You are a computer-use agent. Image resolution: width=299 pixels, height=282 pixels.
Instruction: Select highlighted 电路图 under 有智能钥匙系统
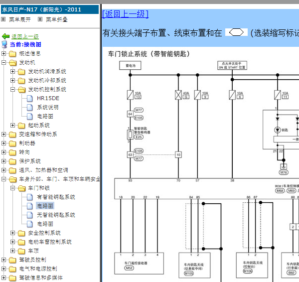(x=45, y=206)
